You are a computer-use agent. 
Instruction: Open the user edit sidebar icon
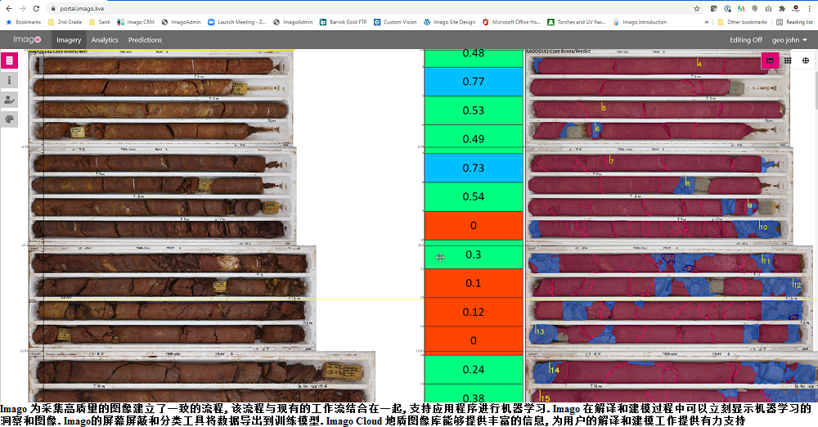pos(9,100)
